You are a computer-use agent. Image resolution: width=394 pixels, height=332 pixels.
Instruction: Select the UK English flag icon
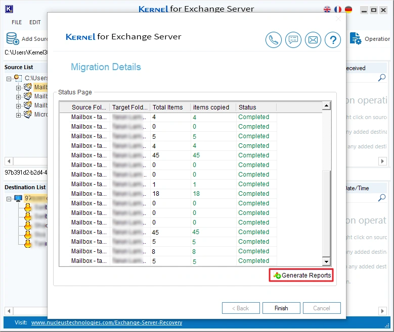pos(327,10)
